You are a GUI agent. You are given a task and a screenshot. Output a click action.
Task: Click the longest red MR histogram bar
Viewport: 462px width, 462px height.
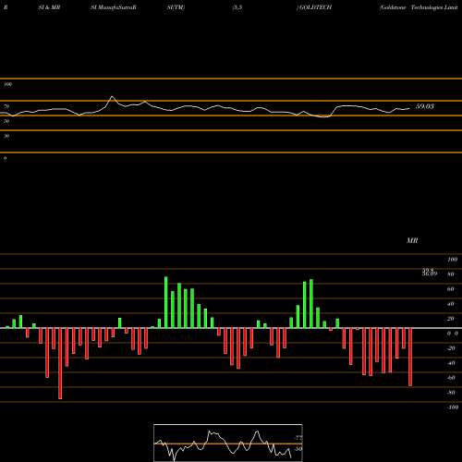60,363
